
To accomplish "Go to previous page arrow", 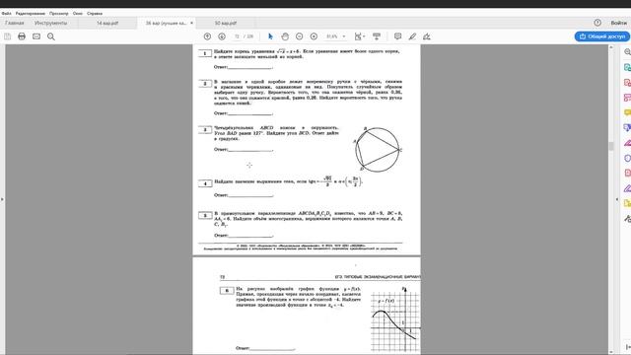I will pos(207,36).
